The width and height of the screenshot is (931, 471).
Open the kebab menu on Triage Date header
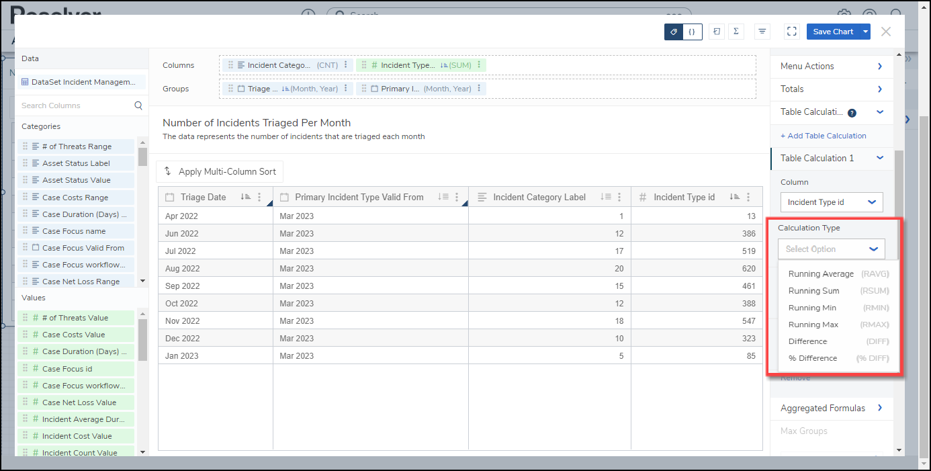pos(260,198)
